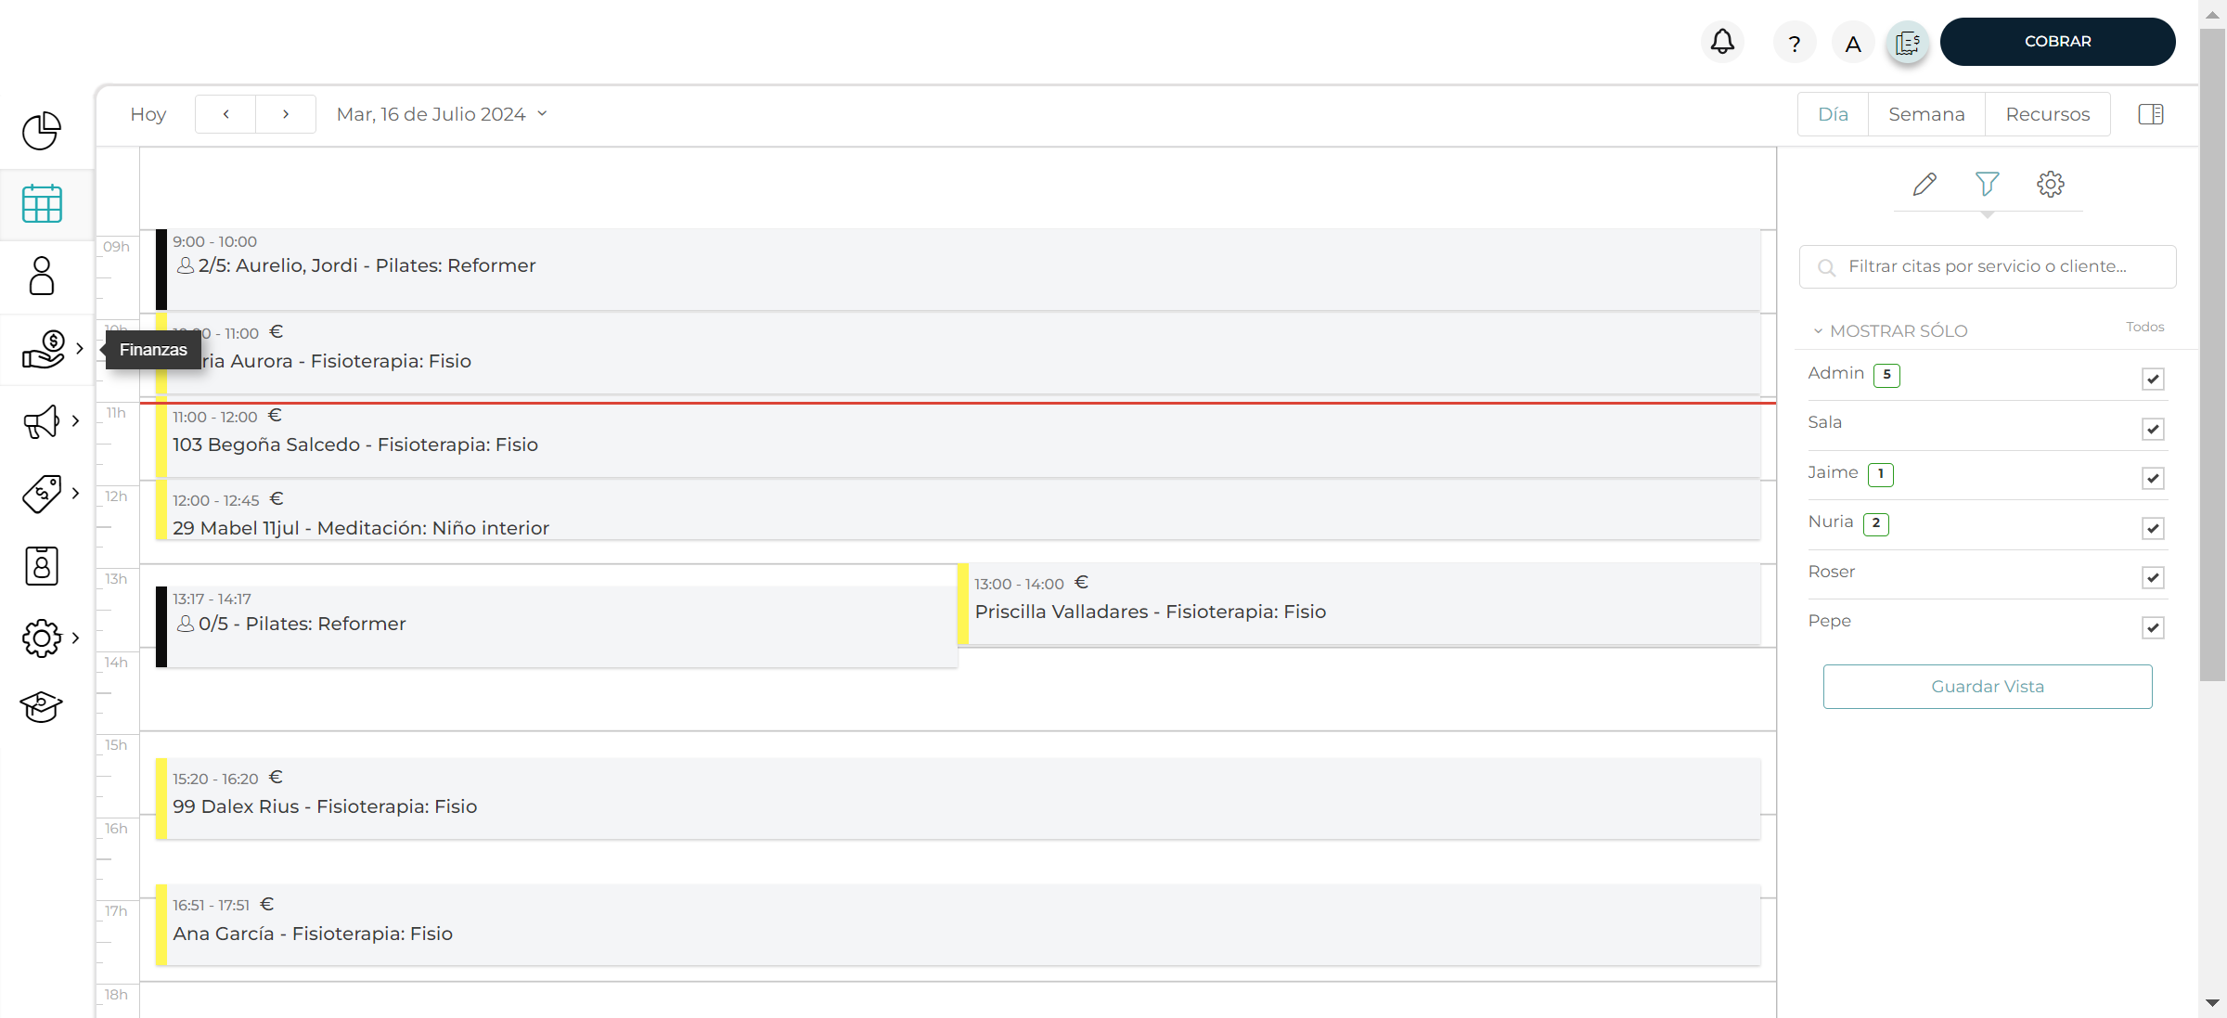
Task: Switch to Recursos view tab
Action: click(x=2048, y=114)
